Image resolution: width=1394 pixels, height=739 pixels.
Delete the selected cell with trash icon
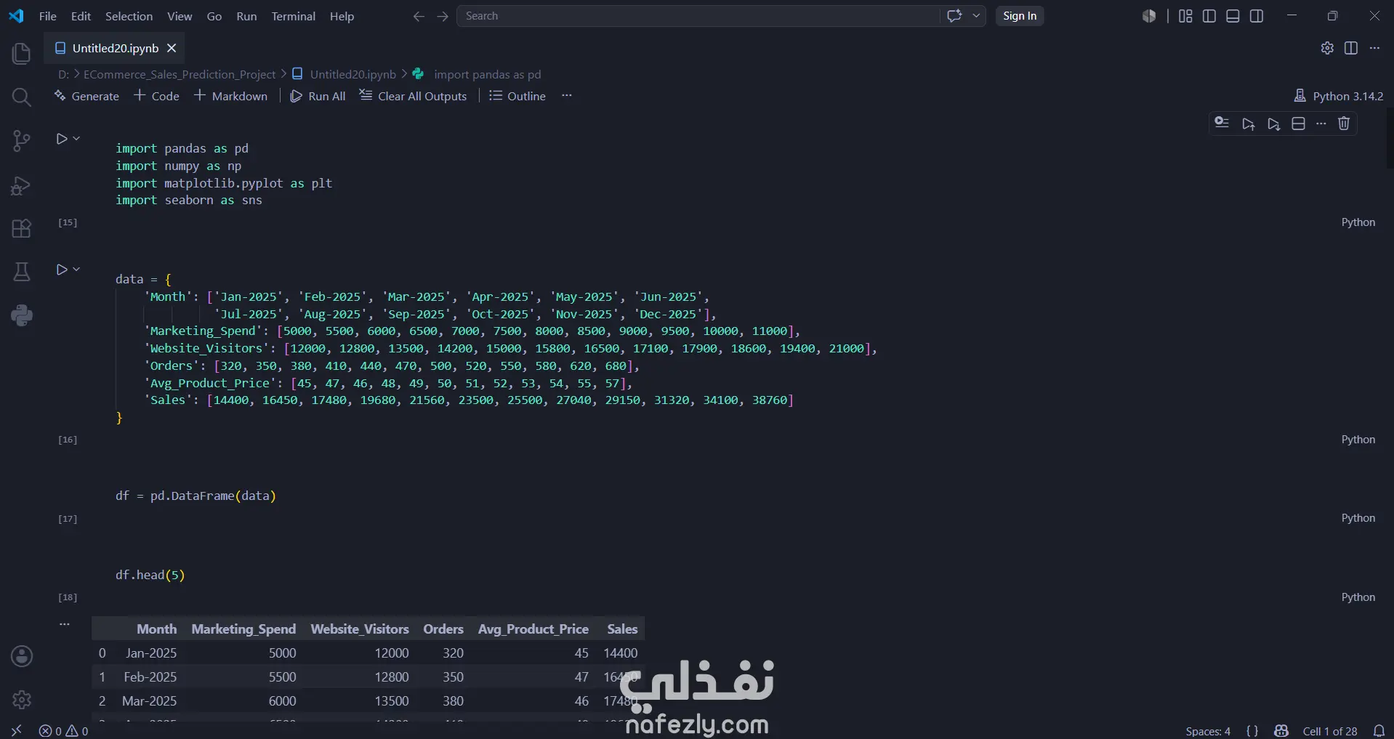pos(1344,124)
